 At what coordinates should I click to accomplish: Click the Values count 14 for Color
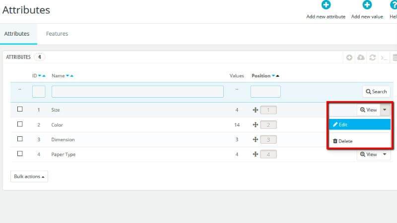tap(237, 125)
